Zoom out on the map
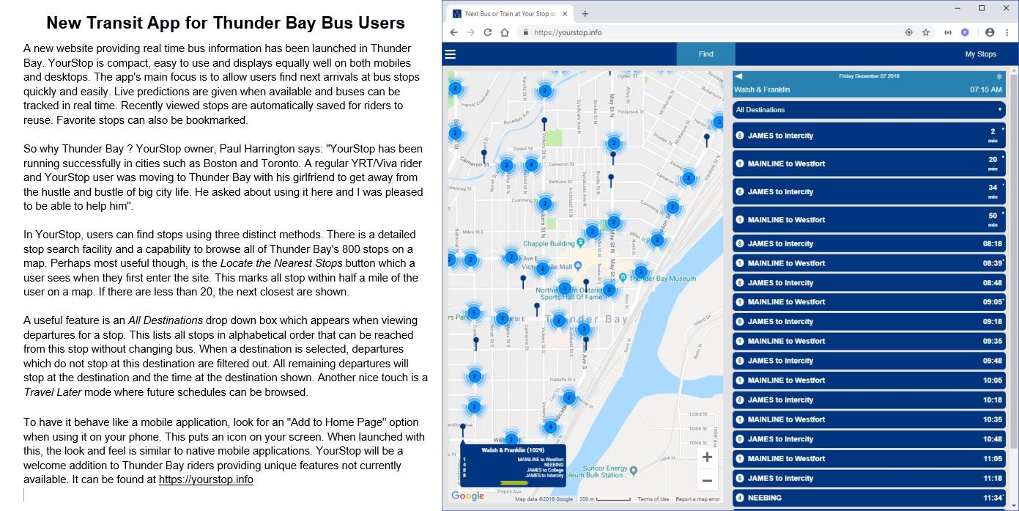Viewport: 1019px width, 511px height. [706, 479]
